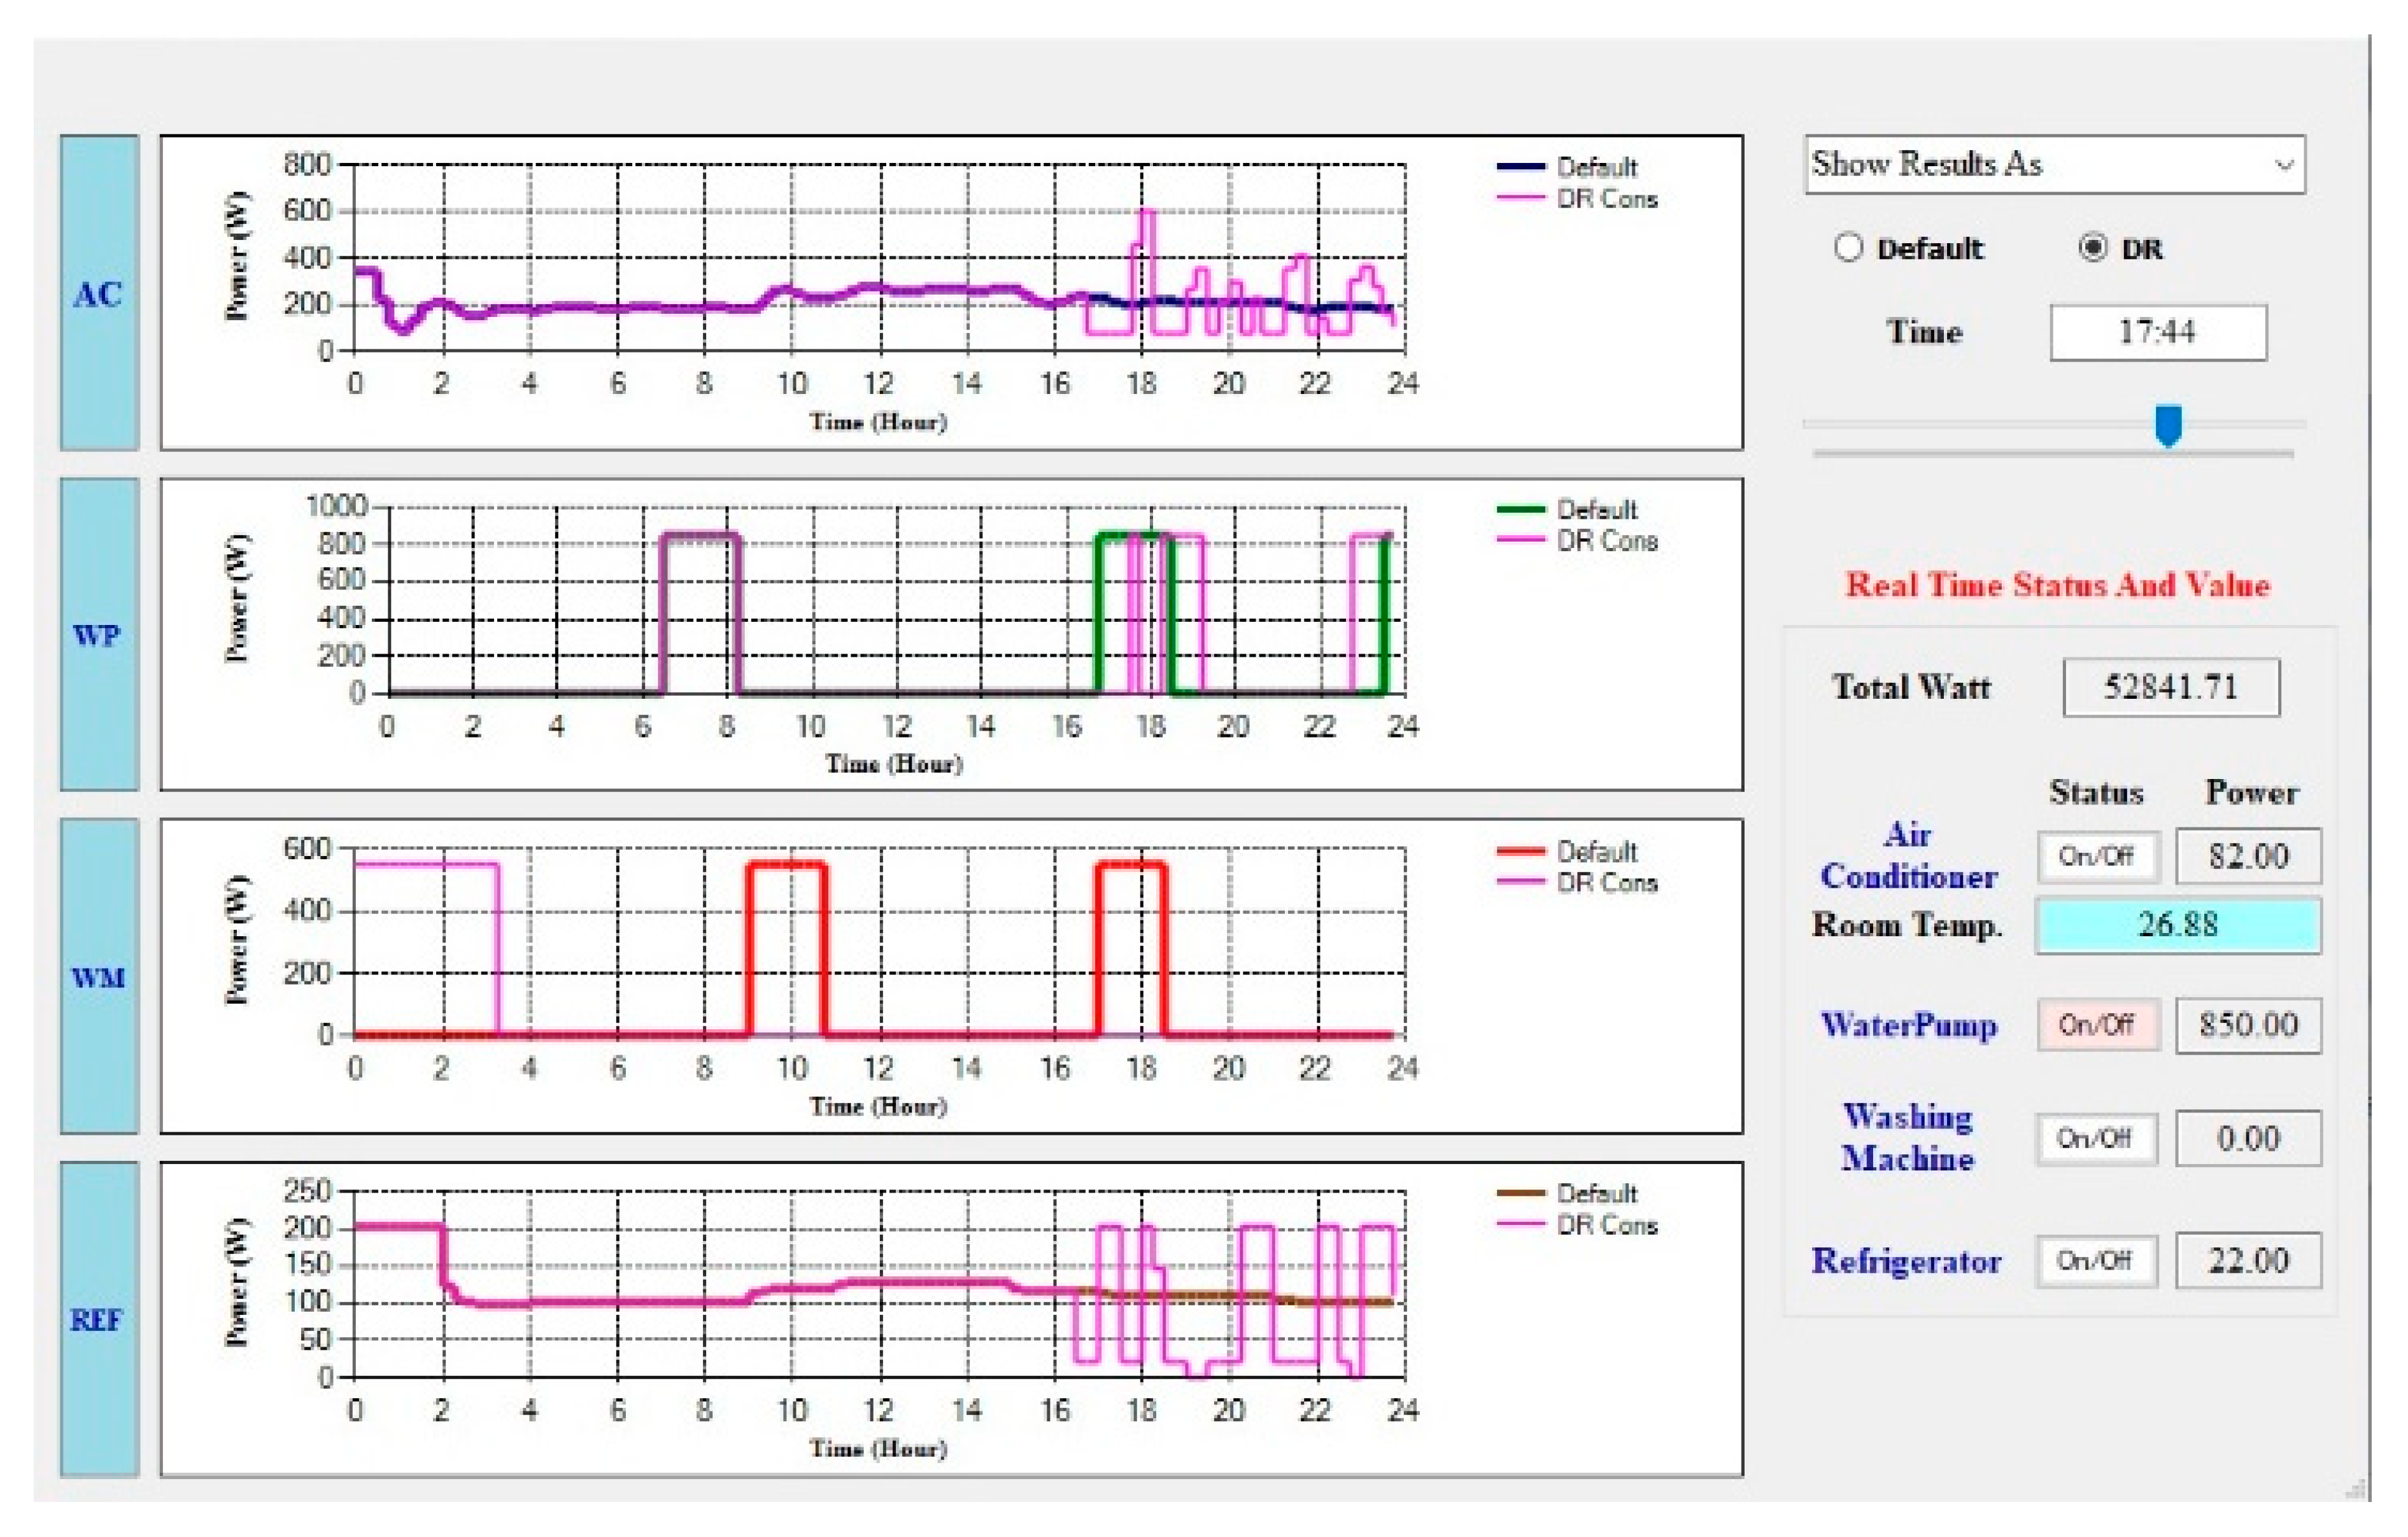Click the Room Temp. value 26.88 field
Viewport: 2408px width, 1537px height.
point(2177,924)
